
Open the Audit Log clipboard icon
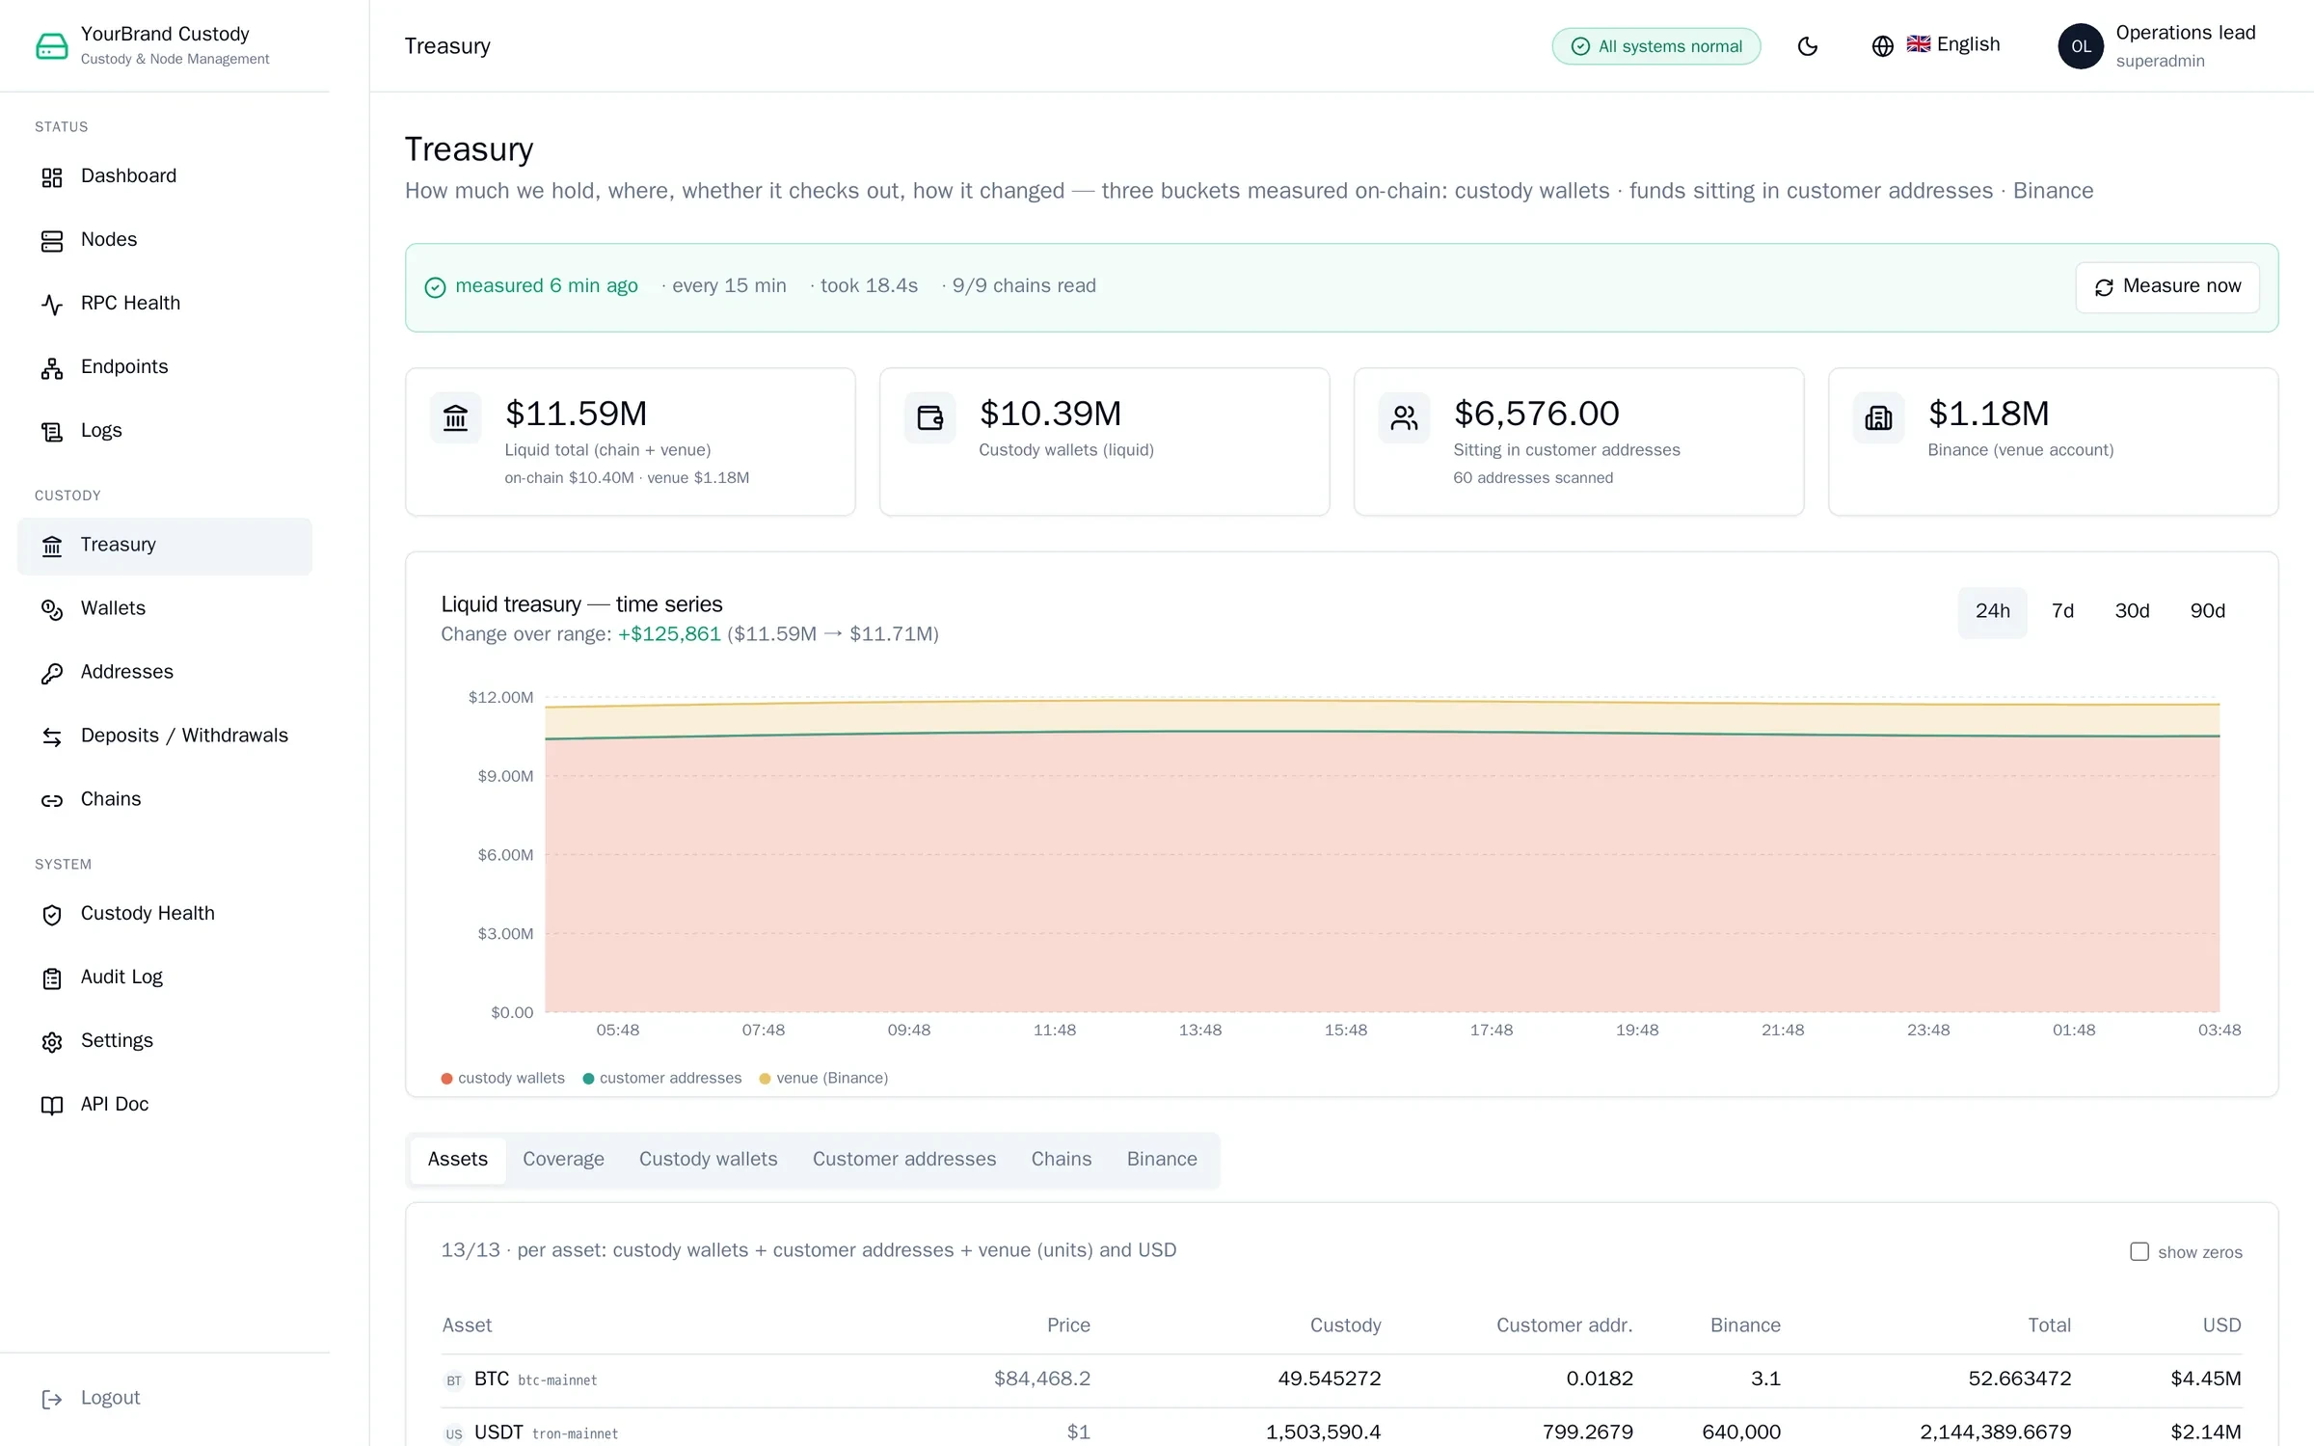coord(52,978)
